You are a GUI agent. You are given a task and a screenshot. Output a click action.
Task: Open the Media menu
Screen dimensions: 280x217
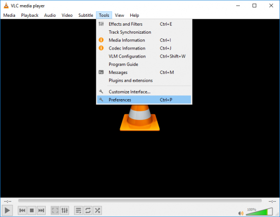click(x=9, y=15)
